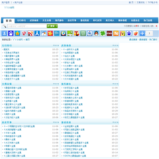159x159 pixels.
Task: Click the YY小说网 site logo
Action: point(9,8)
